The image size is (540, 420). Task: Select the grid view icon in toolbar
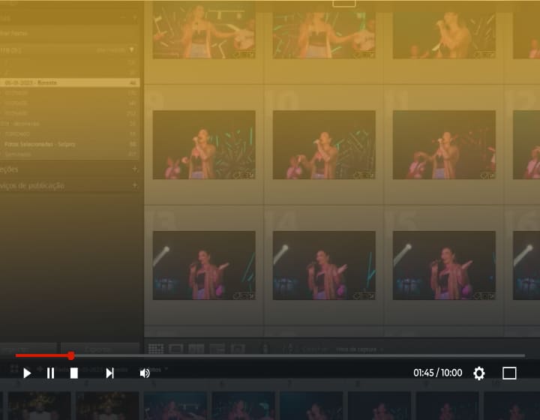156,349
